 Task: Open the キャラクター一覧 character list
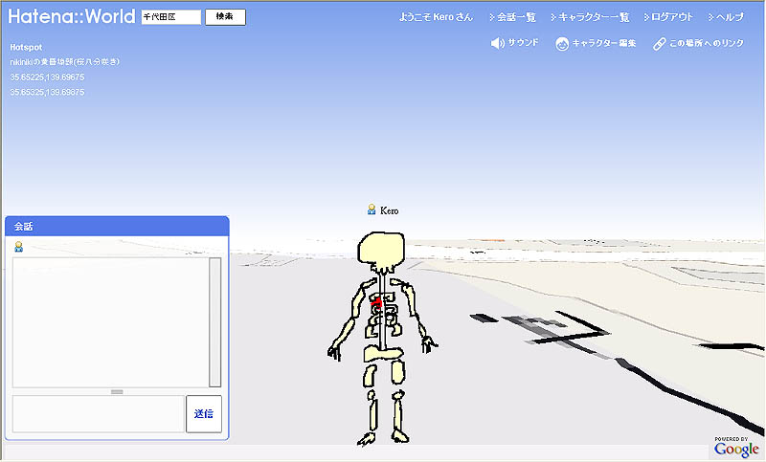[x=590, y=17]
